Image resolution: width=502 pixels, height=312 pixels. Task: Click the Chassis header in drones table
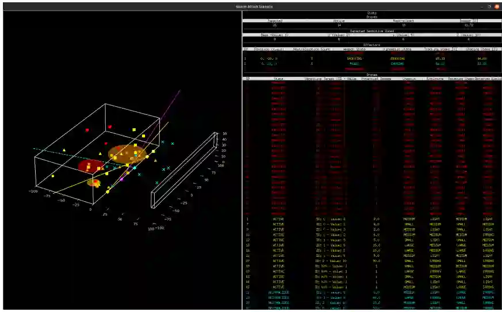[x=409, y=79]
